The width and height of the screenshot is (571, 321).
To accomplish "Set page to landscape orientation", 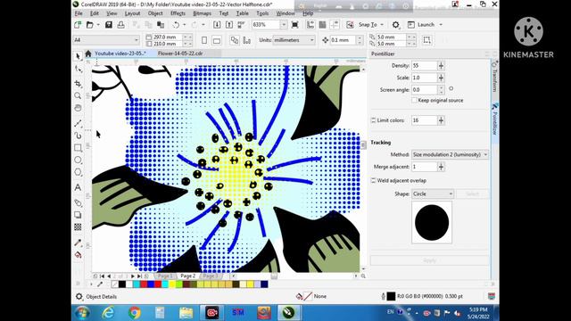I will (x=217, y=40).
